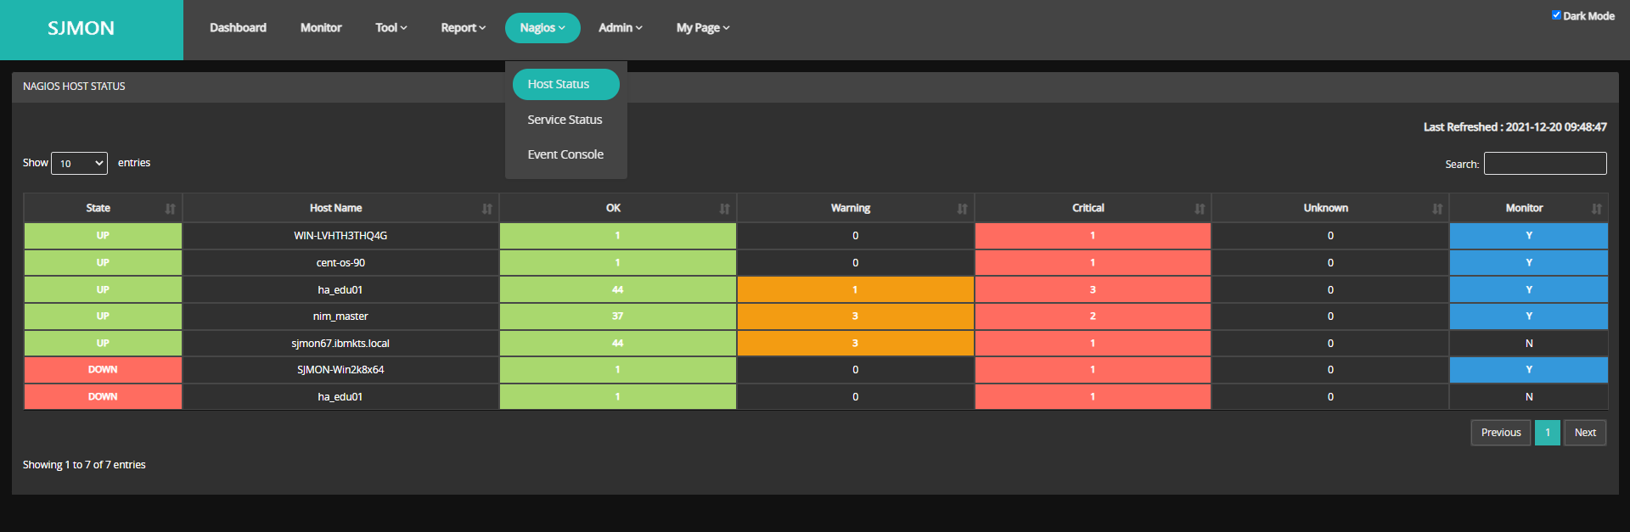Sort table by Warning column icon
This screenshot has height=532, width=1630.
pos(962,209)
